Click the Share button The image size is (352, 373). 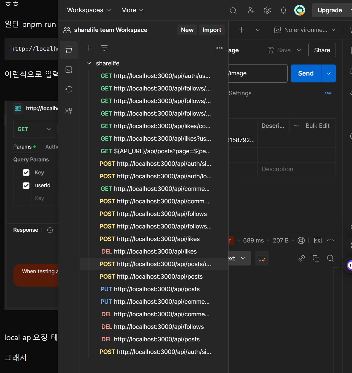[x=322, y=50]
